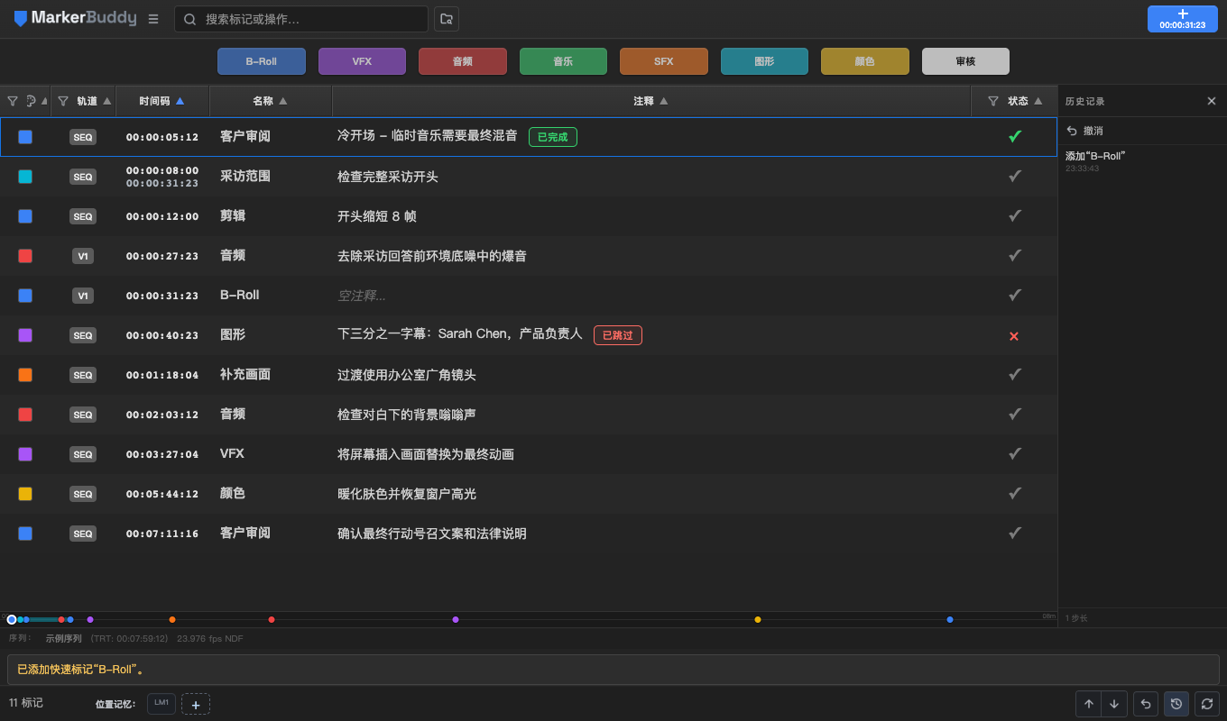Click the 图形 quick marker button
Image resolution: width=1227 pixels, height=721 pixels.
pyautogui.click(x=764, y=61)
